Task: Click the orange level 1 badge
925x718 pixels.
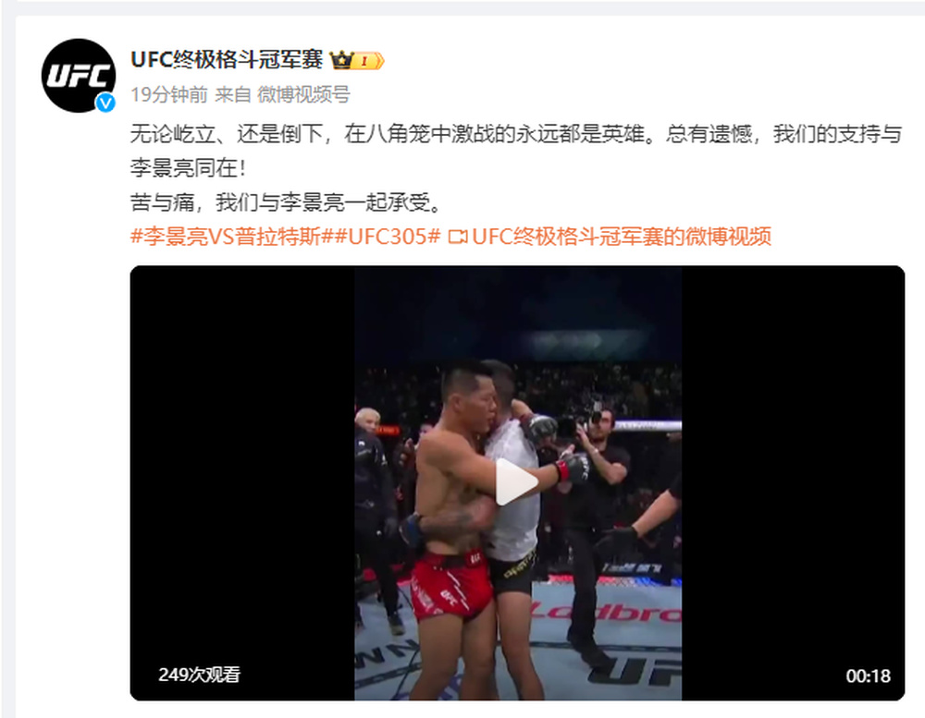Action: click(369, 61)
